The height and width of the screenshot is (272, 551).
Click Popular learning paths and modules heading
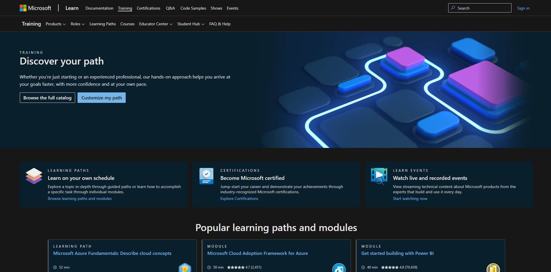(x=276, y=228)
